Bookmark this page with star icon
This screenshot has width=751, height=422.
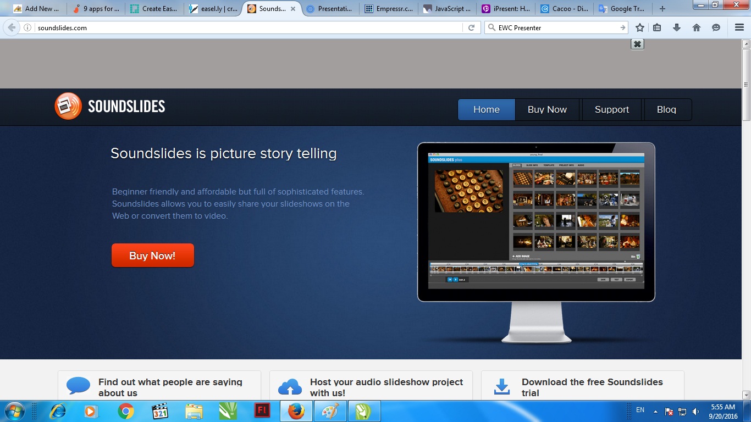click(x=640, y=27)
